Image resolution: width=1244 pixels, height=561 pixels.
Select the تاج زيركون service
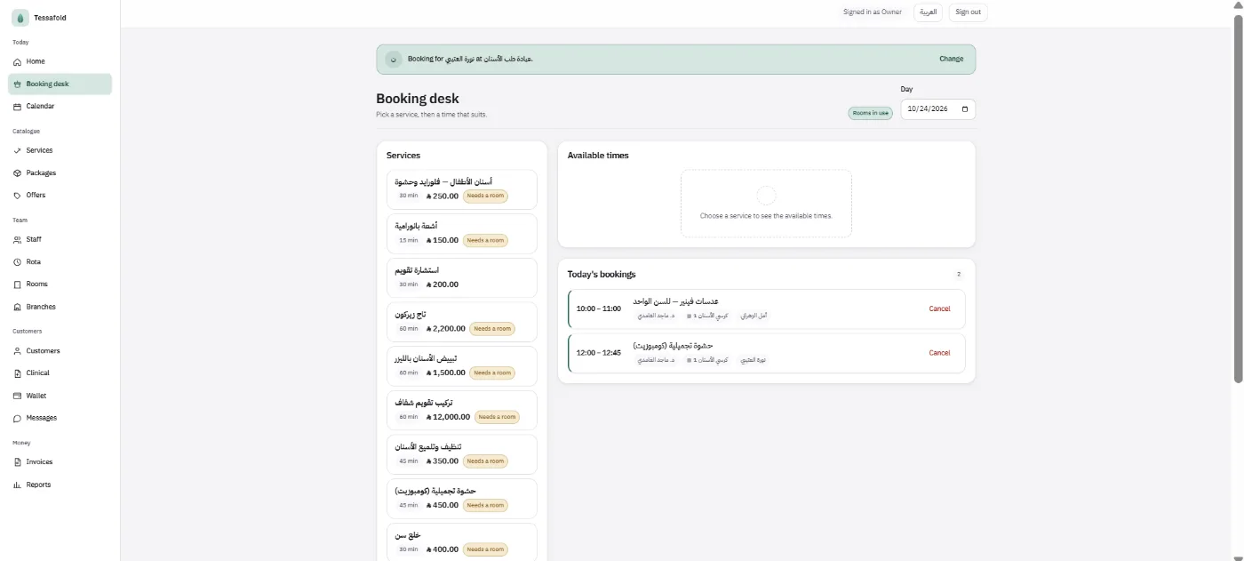click(x=462, y=322)
